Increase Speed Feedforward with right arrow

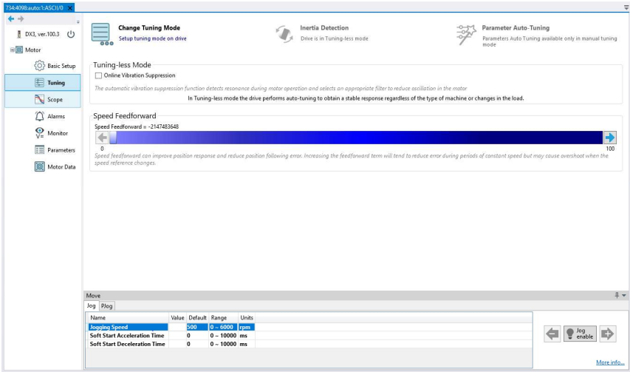click(610, 138)
